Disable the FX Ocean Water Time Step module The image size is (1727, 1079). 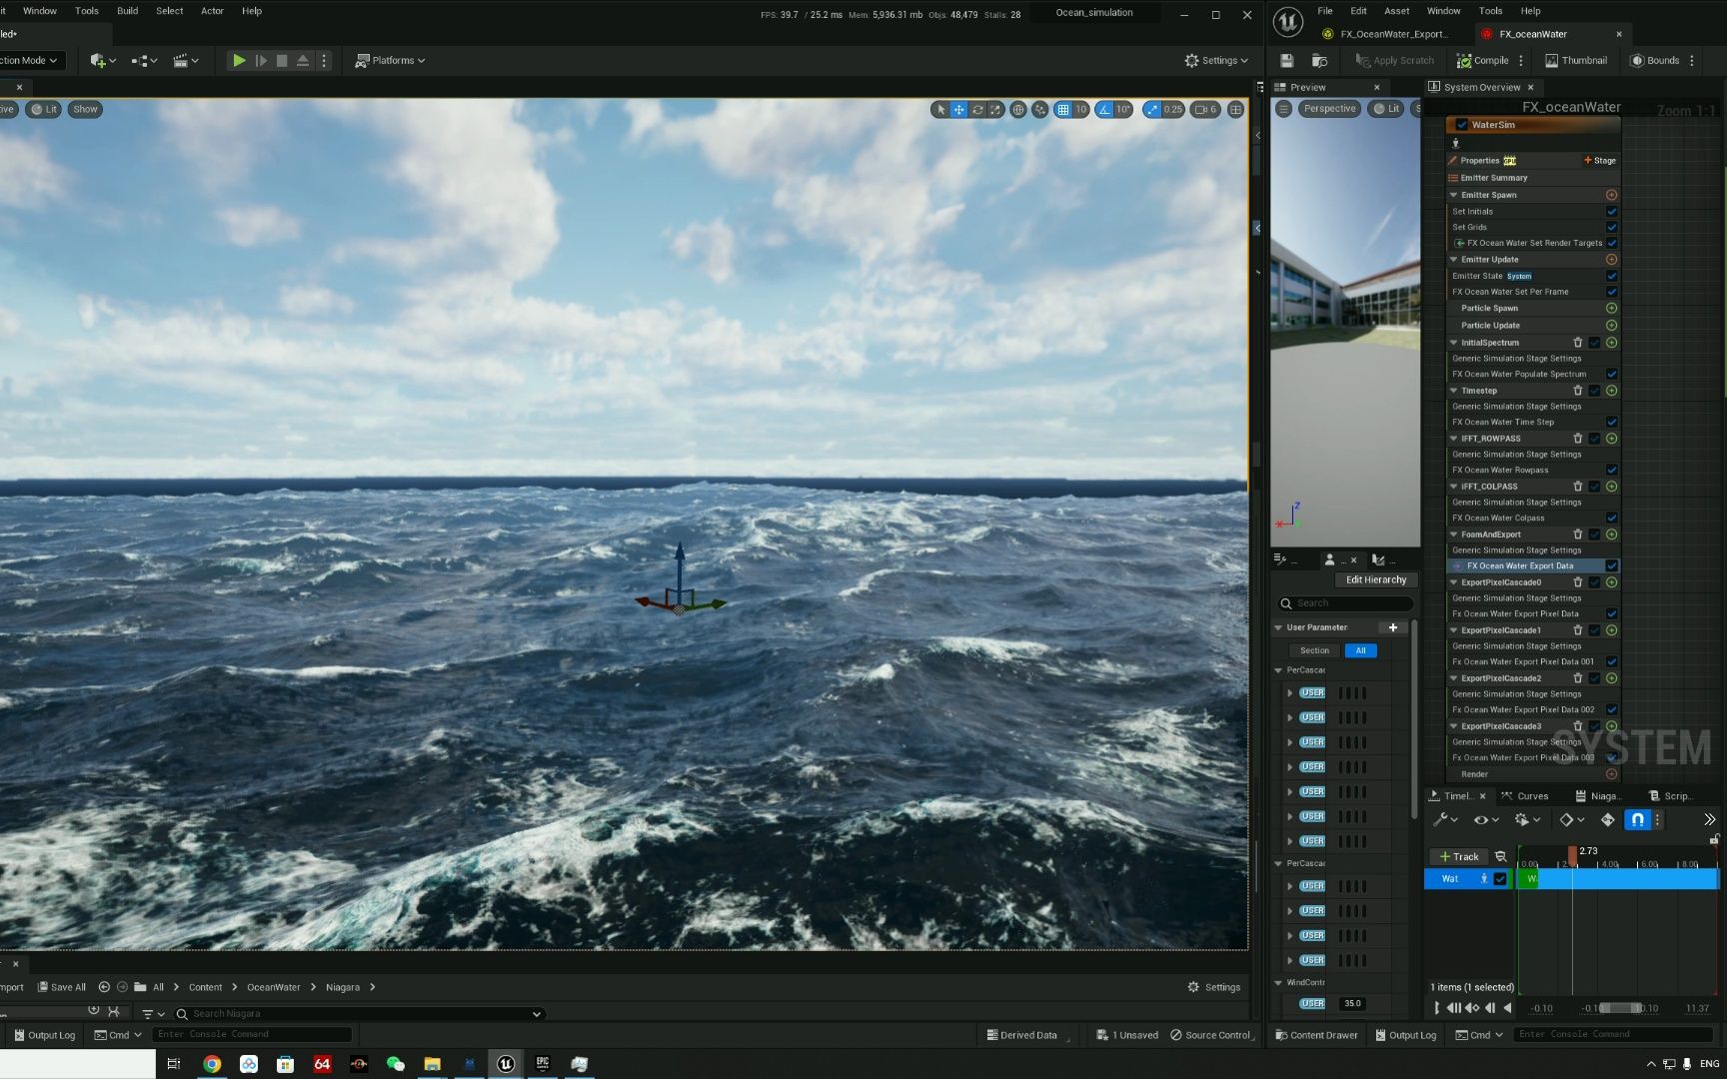(x=1611, y=423)
